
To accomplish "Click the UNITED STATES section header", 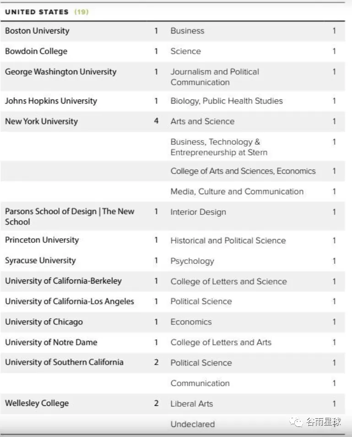I will (x=37, y=12).
